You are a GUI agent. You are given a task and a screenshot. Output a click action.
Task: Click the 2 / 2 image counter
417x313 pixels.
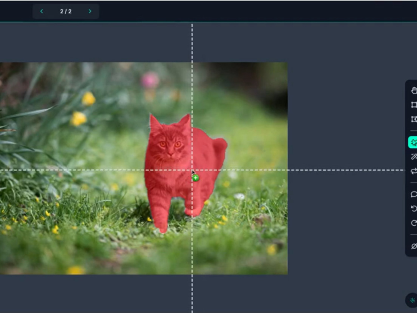click(x=66, y=11)
